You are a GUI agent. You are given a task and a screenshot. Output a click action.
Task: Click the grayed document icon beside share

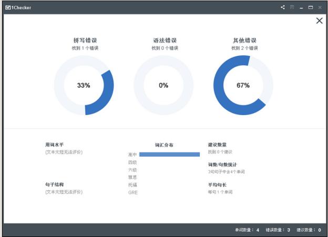292,7
